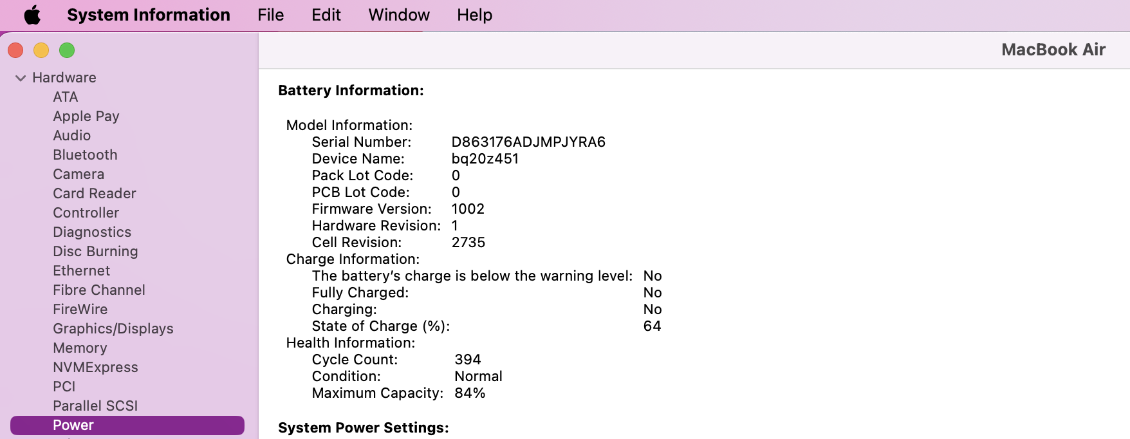Viewport: 1130px width, 439px height.
Task: Select PCI in the sidebar
Action: click(x=64, y=386)
